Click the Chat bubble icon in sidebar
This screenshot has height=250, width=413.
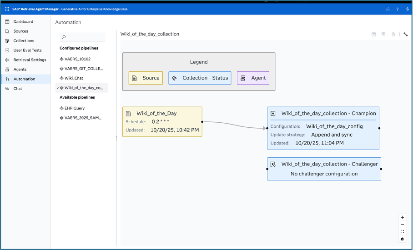[7, 89]
